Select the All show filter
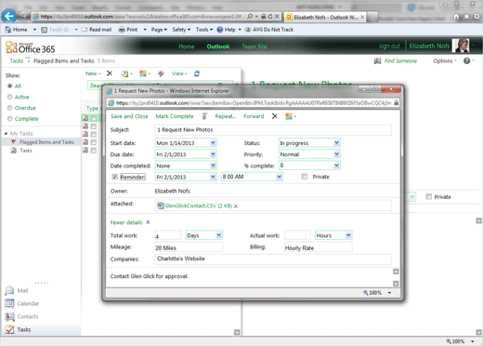The width and height of the screenshot is (483, 346). click(10, 86)
